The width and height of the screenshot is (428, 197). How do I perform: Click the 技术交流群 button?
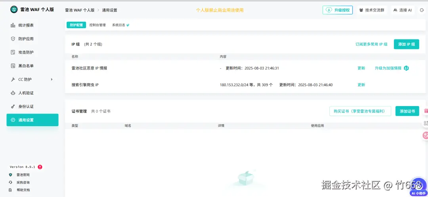click(x=371, y=10)
